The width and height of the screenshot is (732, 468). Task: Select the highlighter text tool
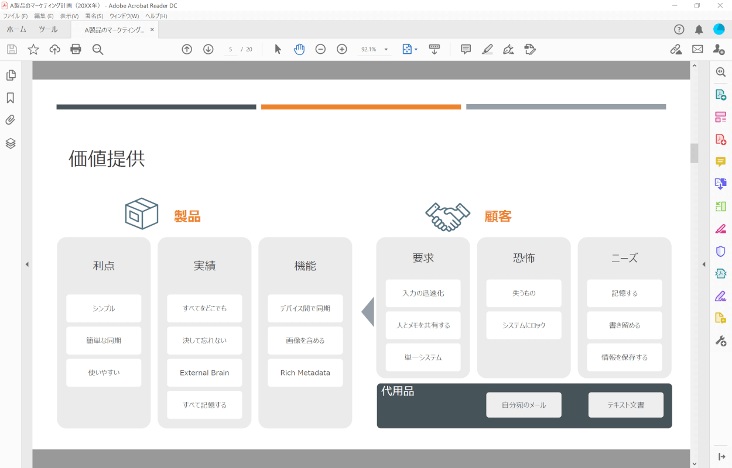pyautogui.click(x=487, y=49)
